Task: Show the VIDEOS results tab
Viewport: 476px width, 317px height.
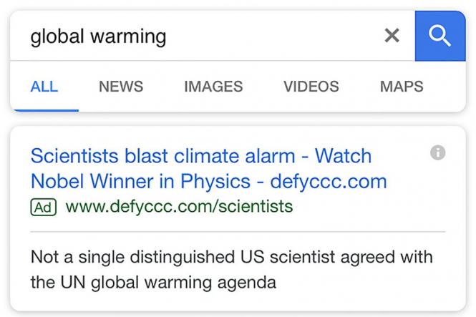Action: 311,87
